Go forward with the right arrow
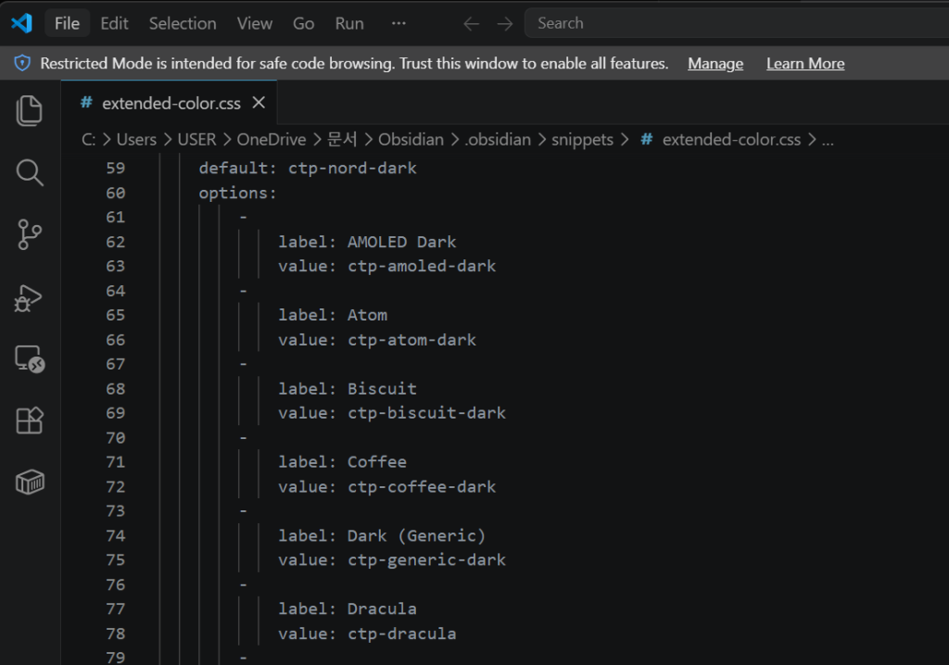 505,23
